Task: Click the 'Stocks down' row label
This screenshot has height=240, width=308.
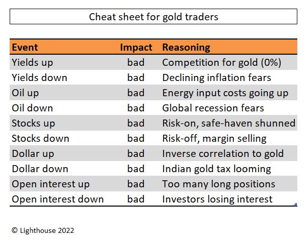Action: [x=40, y=139]
